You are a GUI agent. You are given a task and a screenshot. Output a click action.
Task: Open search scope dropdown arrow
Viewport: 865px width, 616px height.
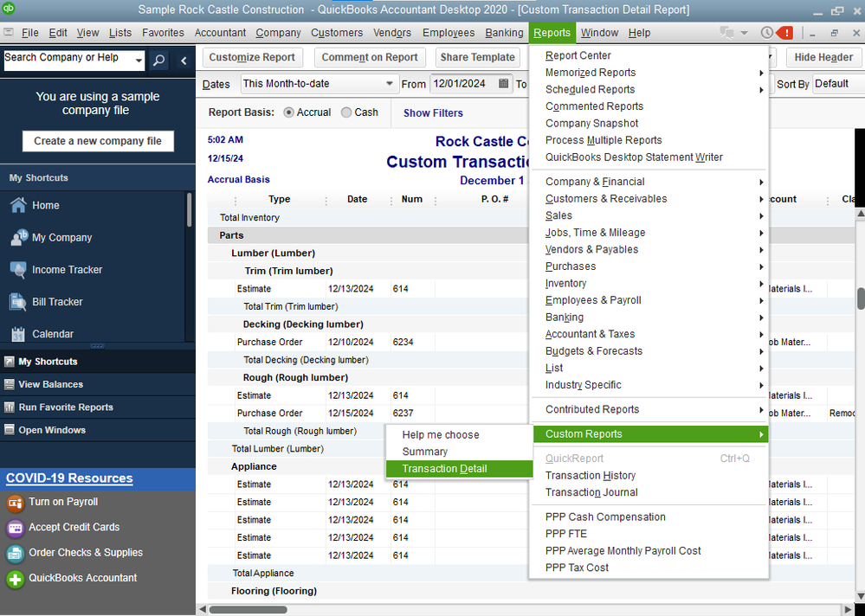139,61
